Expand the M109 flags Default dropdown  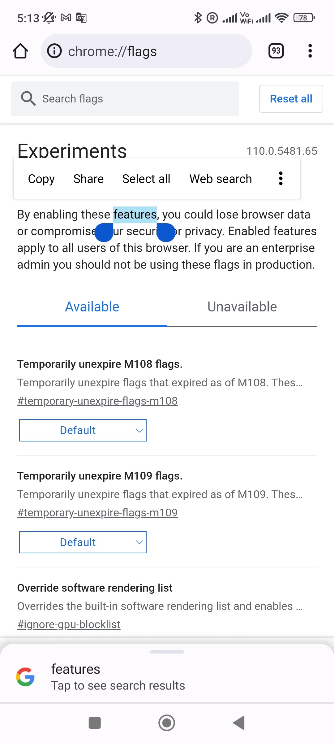tap(83, 542)
